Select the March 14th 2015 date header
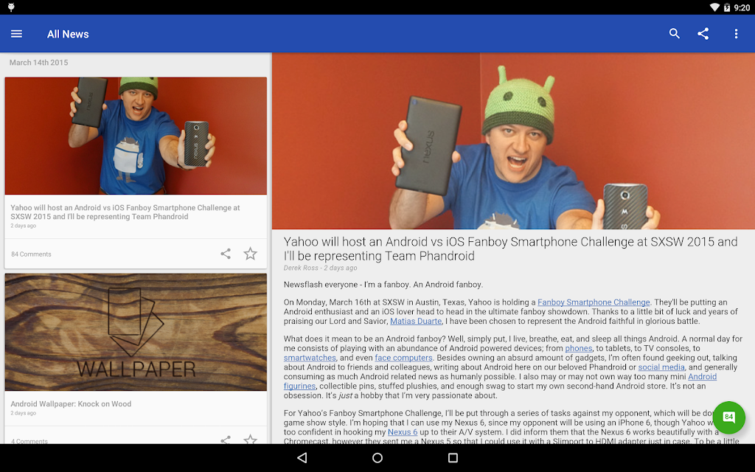 point(38,63)
